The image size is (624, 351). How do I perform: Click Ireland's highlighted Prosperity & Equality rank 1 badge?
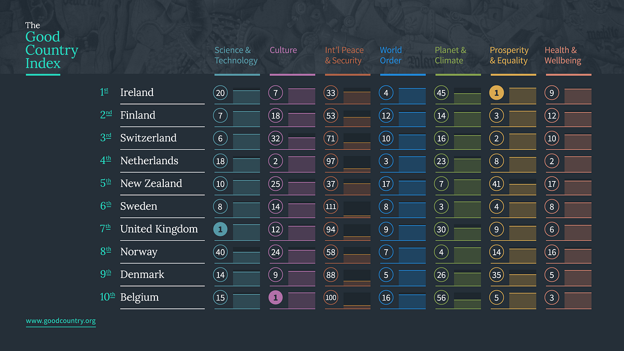[x=497, y=93]
